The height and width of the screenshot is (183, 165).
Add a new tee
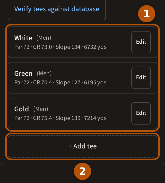point(82,146)
